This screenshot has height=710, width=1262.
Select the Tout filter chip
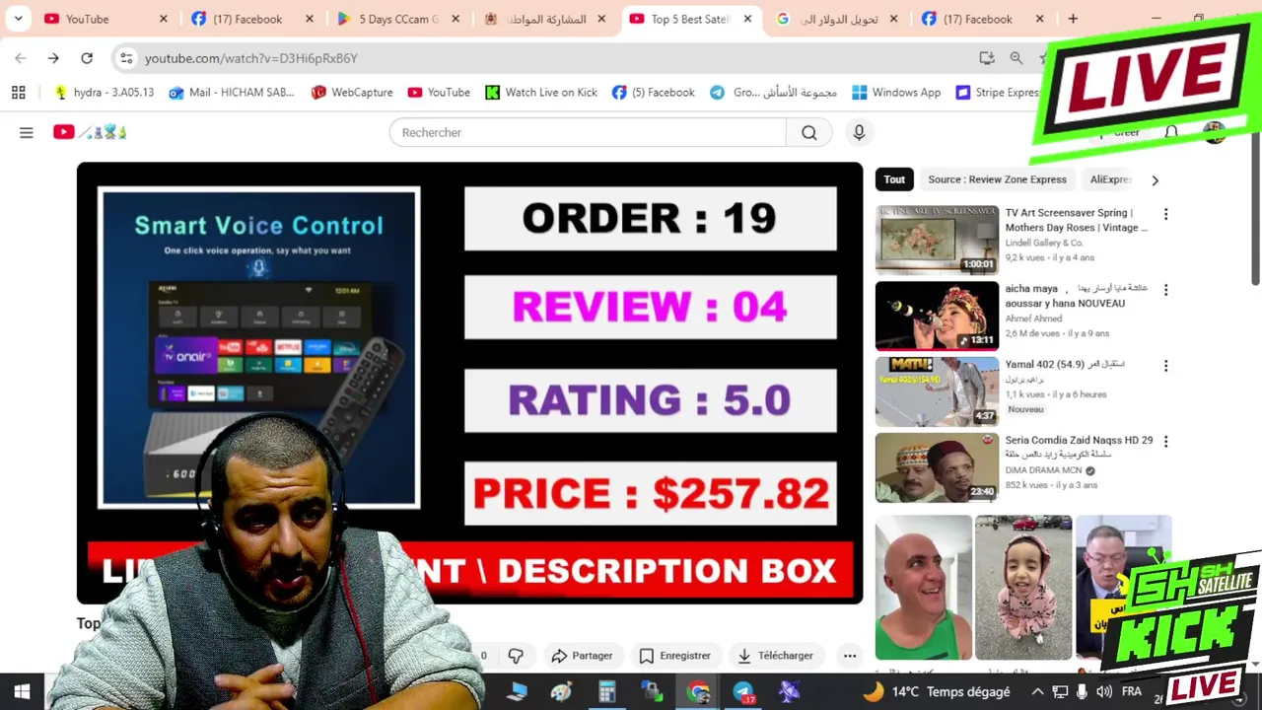point(894,179)
